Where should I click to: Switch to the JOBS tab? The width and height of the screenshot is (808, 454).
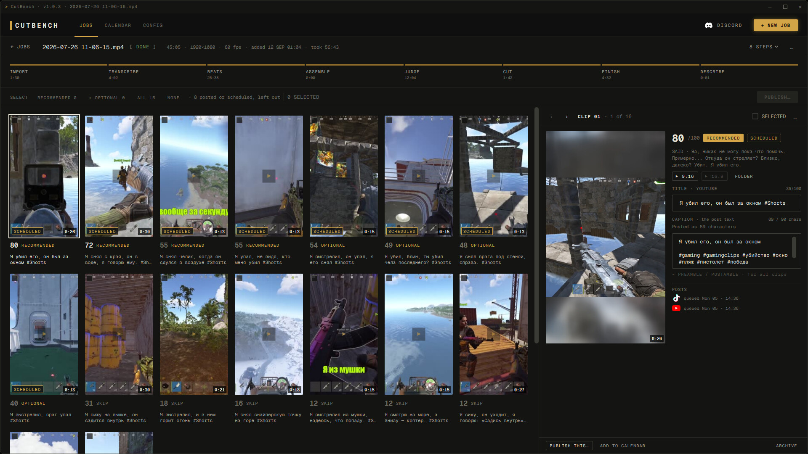tap(86, 25)
